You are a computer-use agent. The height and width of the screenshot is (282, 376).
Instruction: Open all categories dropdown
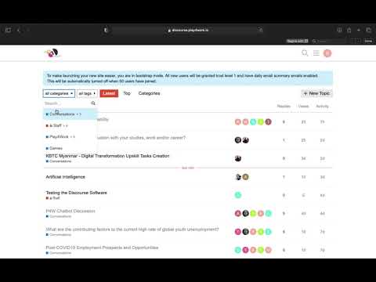tap(59, 93)
